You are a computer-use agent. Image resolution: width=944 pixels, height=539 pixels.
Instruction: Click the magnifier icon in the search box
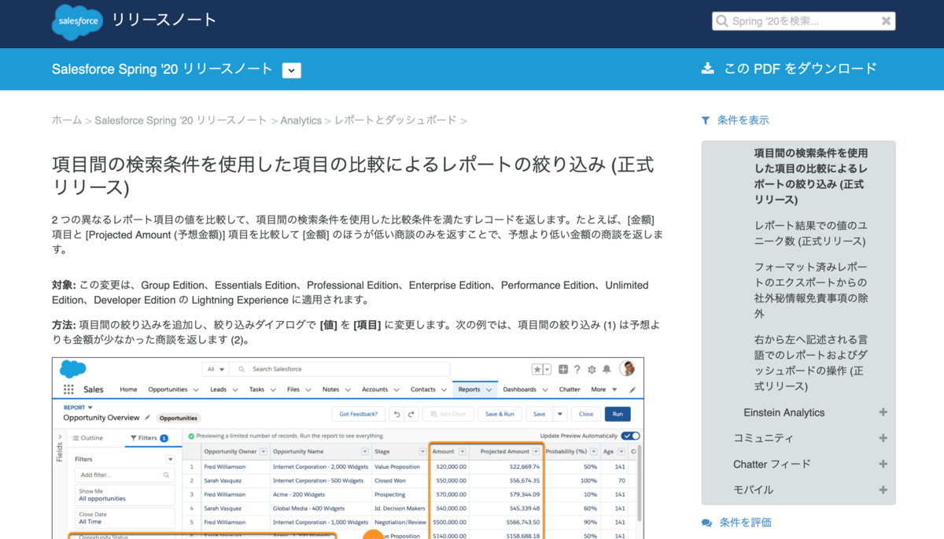click(x=721, y=21)
